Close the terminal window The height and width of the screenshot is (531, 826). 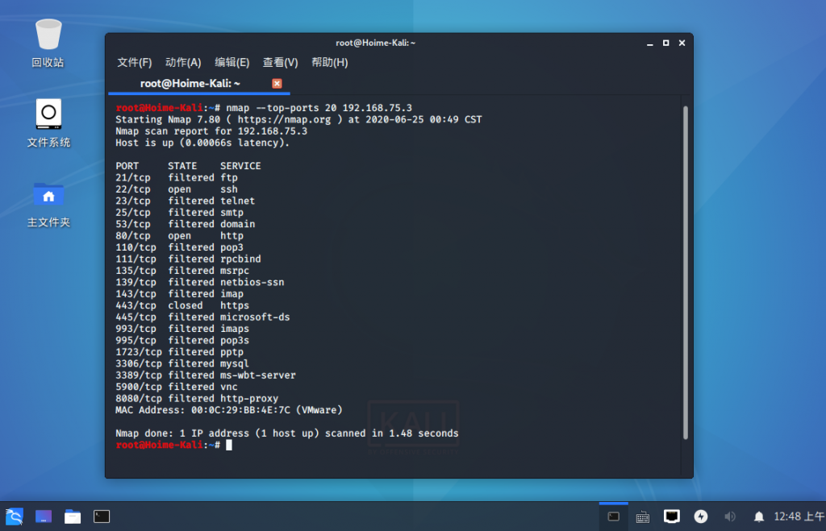click(682, 44)
